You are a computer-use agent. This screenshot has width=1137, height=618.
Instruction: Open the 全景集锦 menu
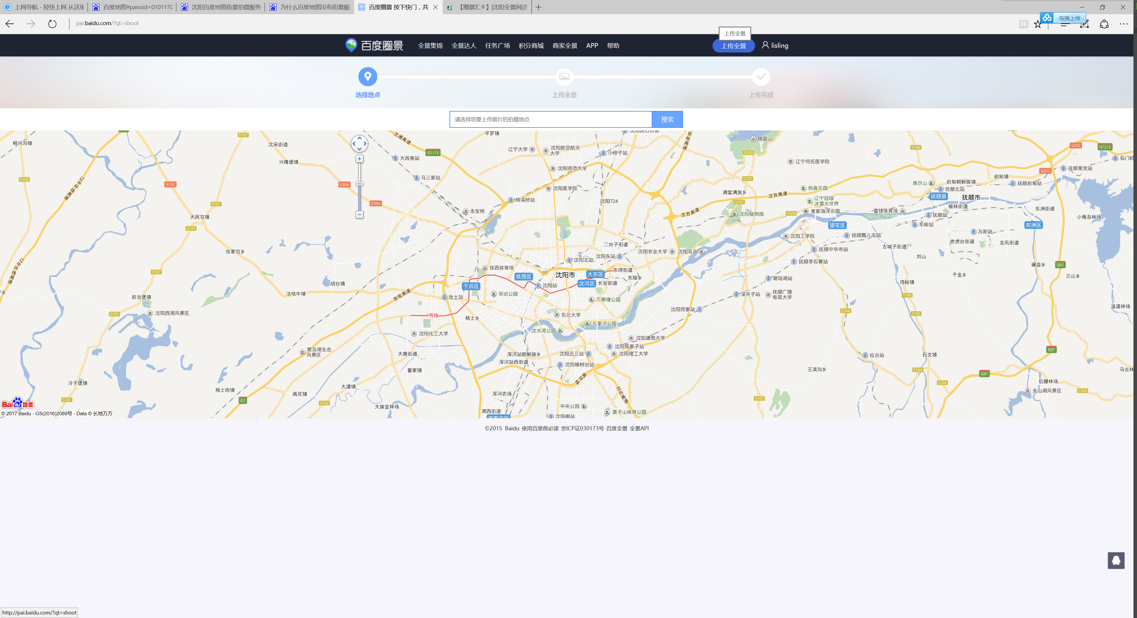pyautogui.click(x=430, y=45)
